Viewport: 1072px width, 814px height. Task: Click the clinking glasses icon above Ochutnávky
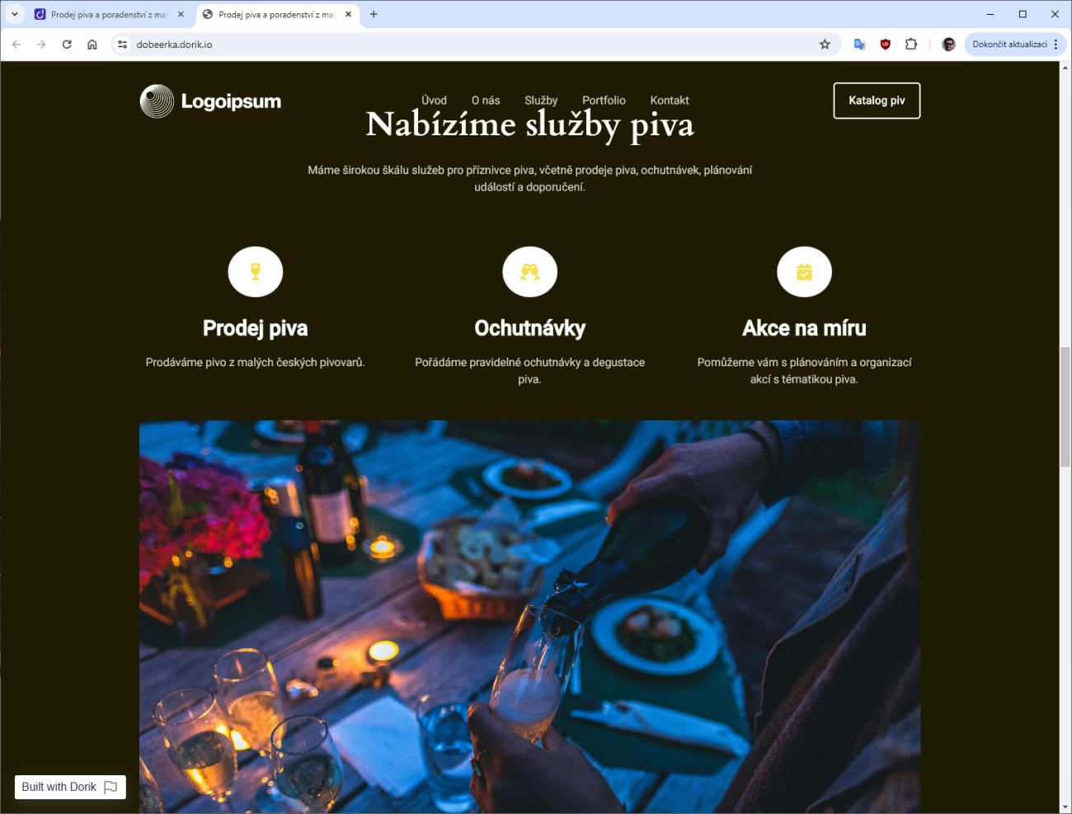coord(530,271)
